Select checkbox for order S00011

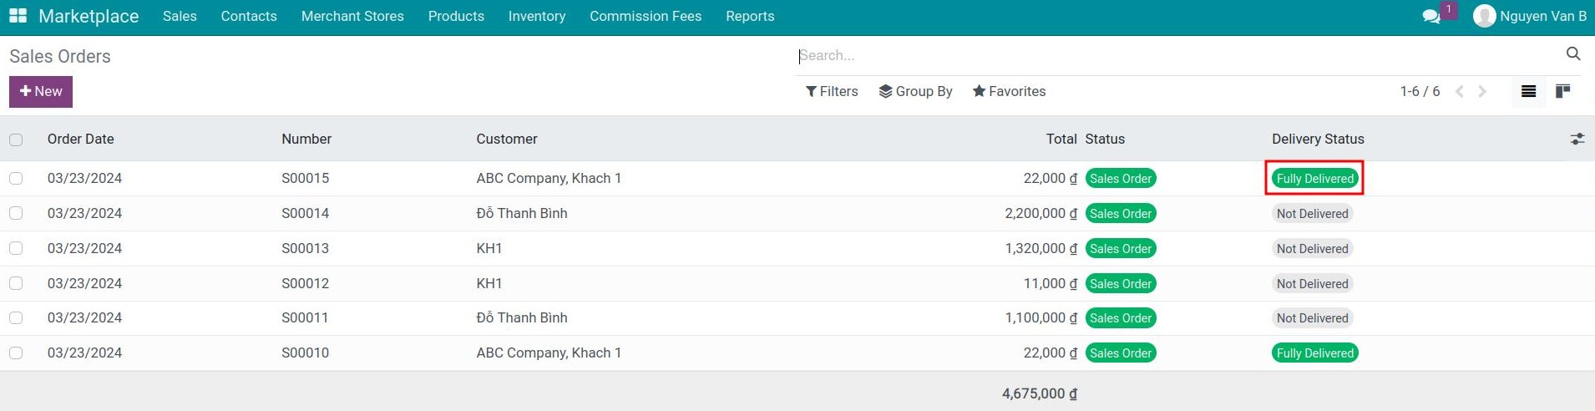[x=16, y=317]
